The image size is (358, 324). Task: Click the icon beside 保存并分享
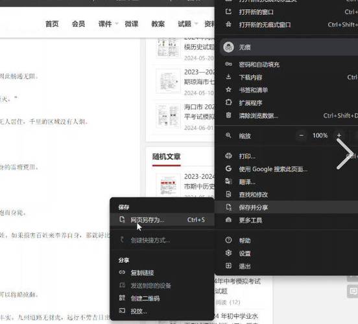click(x=228, y=207)
